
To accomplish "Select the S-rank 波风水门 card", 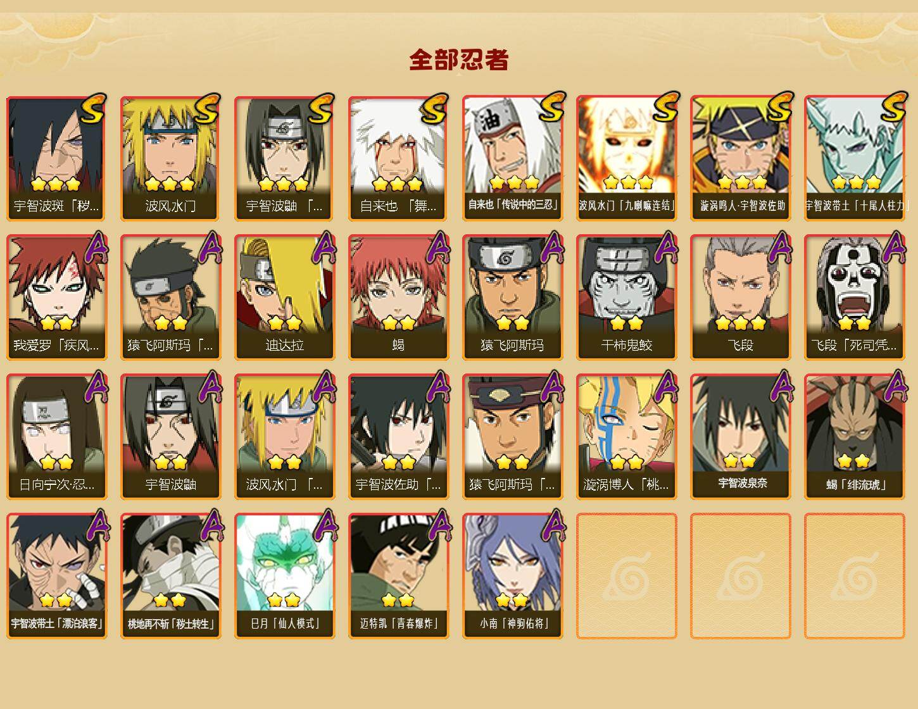I will pyautogui.click(x=170, y=158).
